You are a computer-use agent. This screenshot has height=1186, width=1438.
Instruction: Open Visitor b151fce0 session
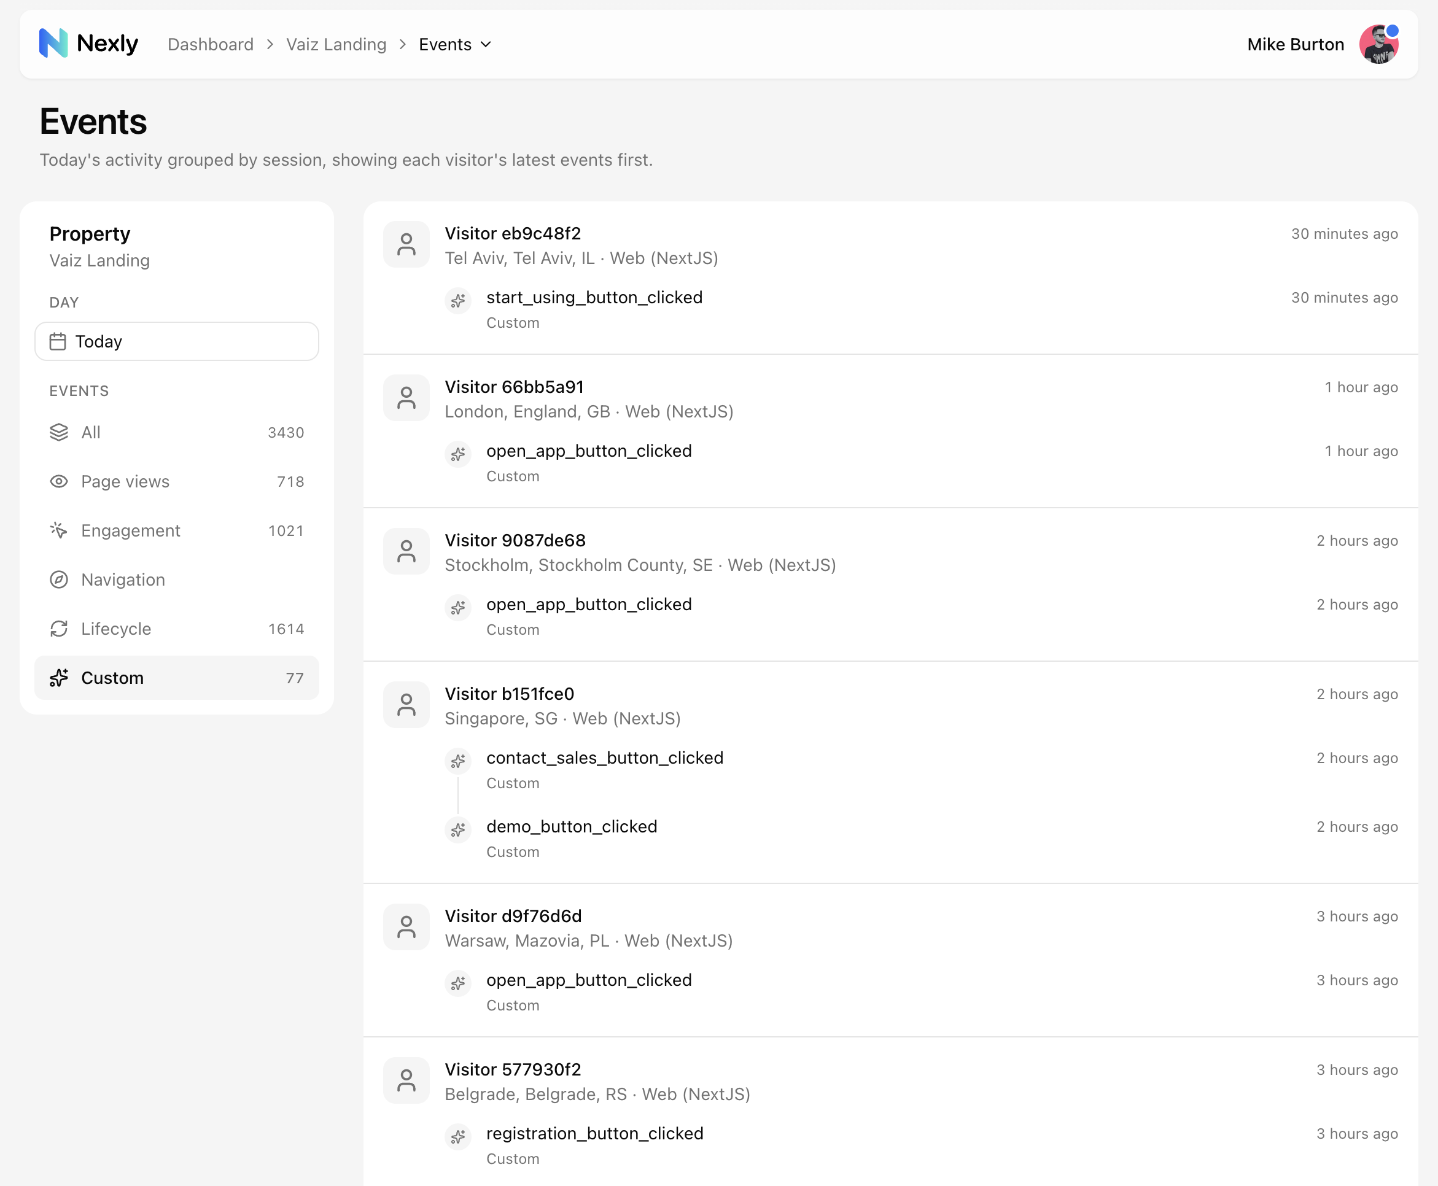pyautogui.click(x=510, y=694)
